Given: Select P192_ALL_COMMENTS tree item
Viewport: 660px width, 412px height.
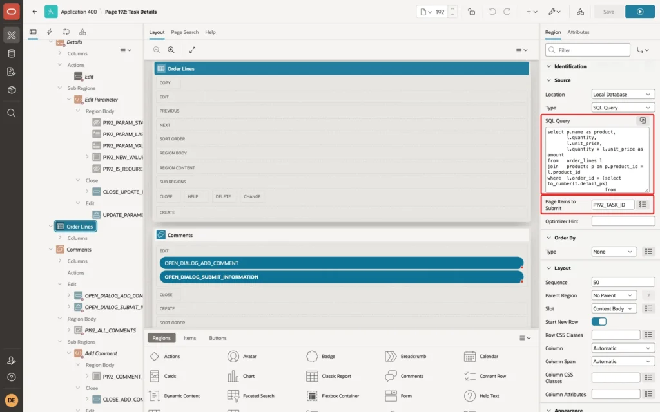Looking at the screenshot, I should point(110,330).
